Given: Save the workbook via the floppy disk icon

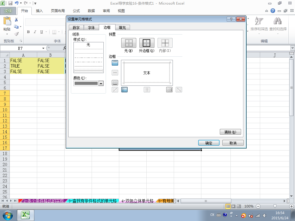Looking at the screenshot, I should click(10, 3).
